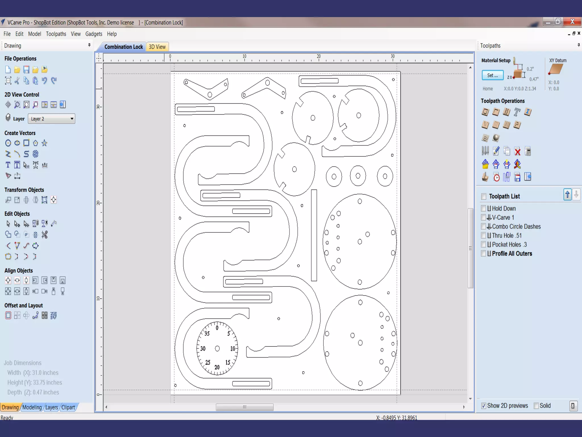The image size is (582, 437).
Task: Enable the Hold Down toolpath checkbox
Action: pos(483,209)
